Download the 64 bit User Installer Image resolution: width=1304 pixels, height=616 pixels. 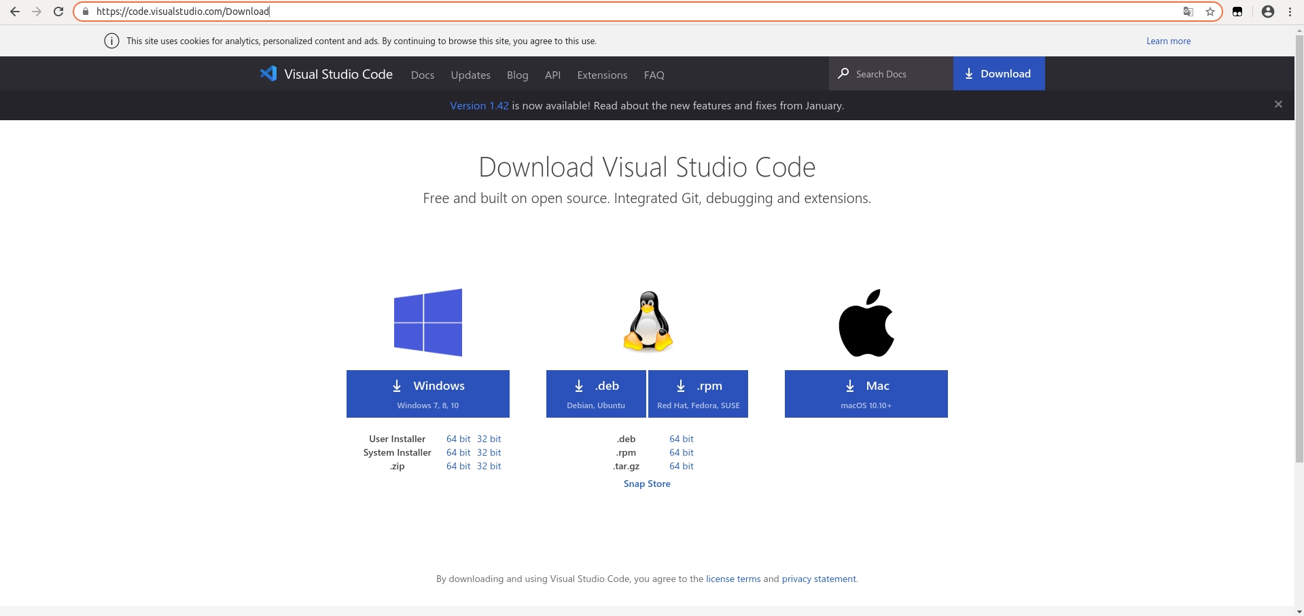tap(458, 439)
